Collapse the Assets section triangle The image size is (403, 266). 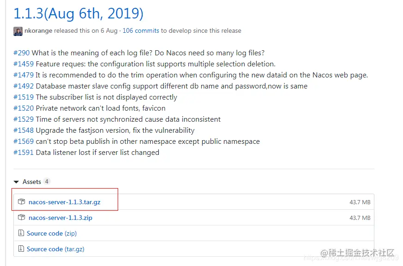(17, 182)
